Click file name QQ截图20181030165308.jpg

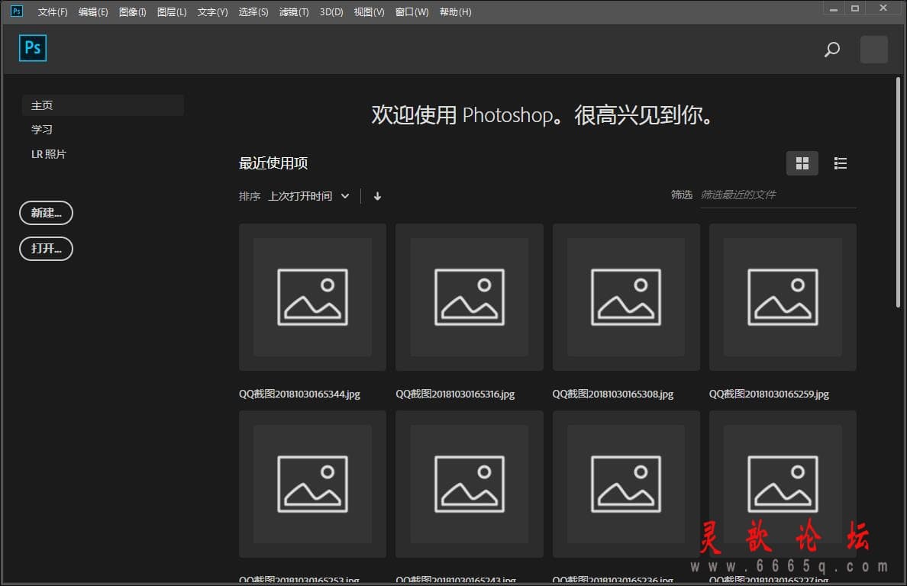613,394
